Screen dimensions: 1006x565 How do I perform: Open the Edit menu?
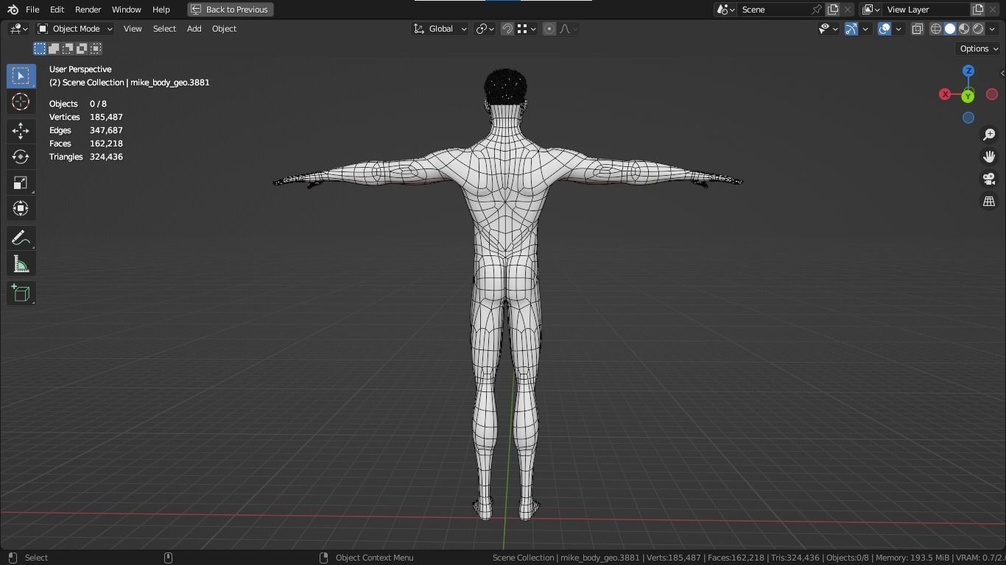coord(57,10)
